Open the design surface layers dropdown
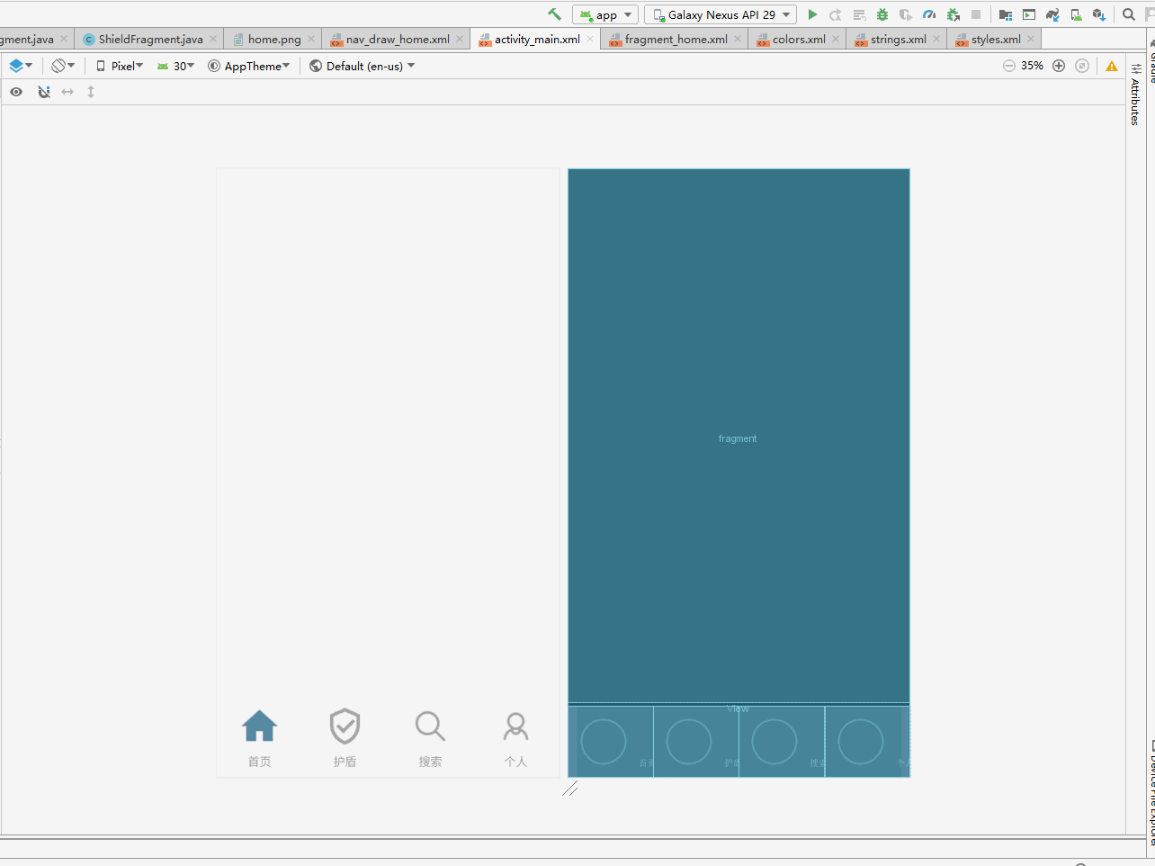Screen dimensions: 1155x866 (x=21, y=66)
